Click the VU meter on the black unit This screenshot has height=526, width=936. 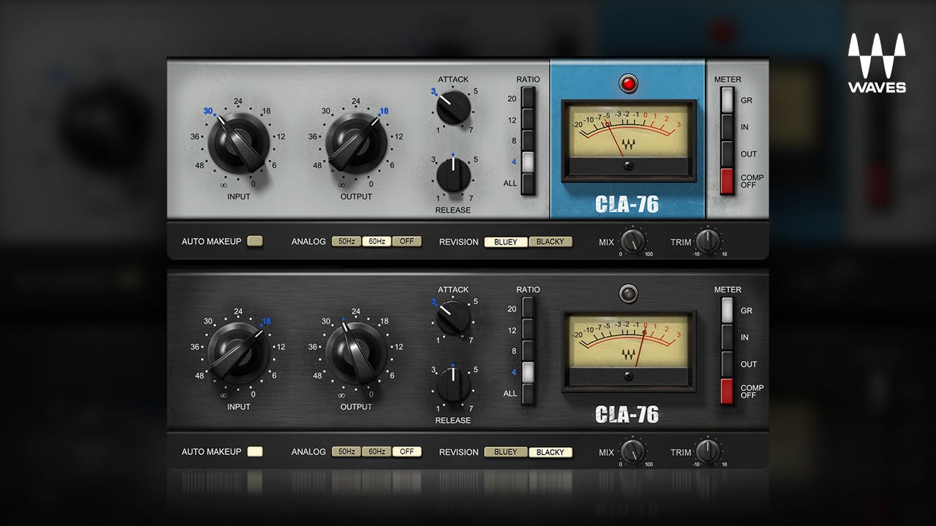629,344
